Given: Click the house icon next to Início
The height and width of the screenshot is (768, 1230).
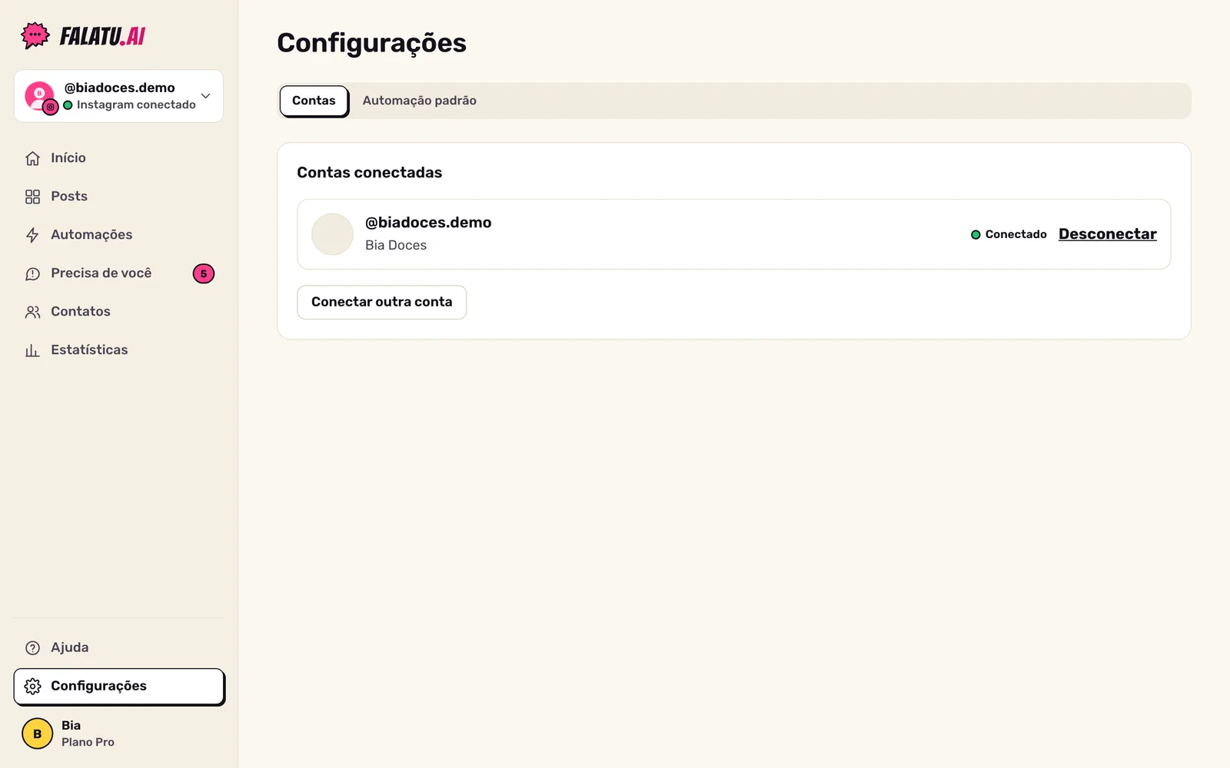Looking at the screenshot, I should coord(32,158).
